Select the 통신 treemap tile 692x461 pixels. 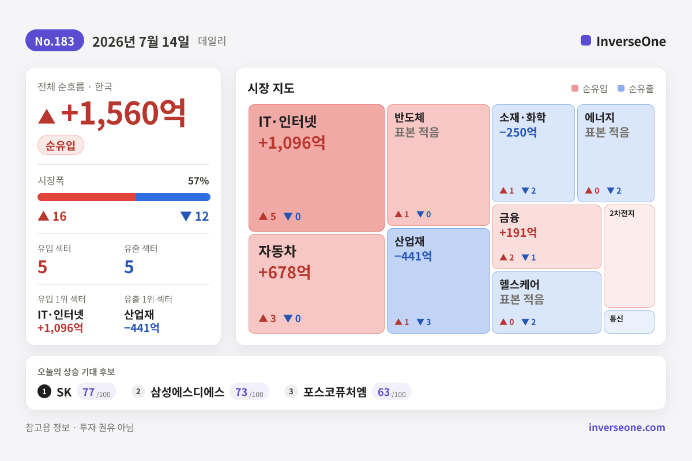pos(629,322)
